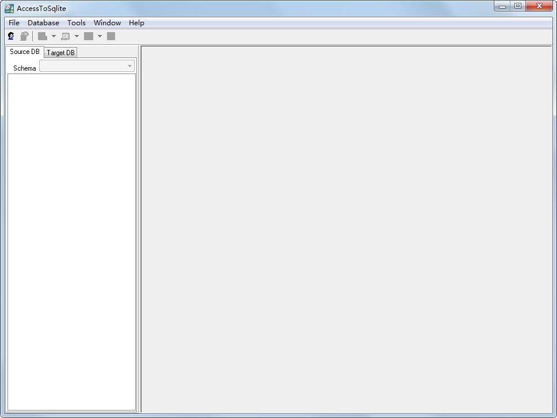Select the export/convert toolbar icon
Screen dimensions: 557x418
pos(44,36)
